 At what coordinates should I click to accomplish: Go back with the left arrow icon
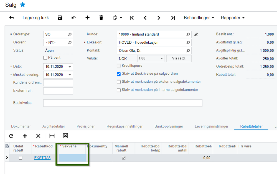tap(11, 18)
